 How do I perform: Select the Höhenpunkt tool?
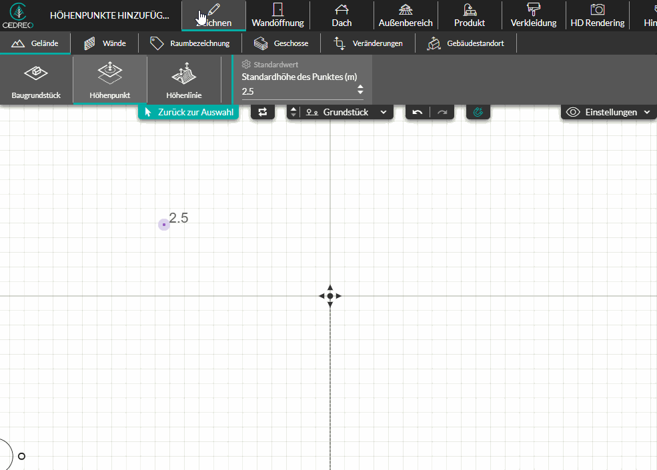pyautogui.click(x=110, y=81)
